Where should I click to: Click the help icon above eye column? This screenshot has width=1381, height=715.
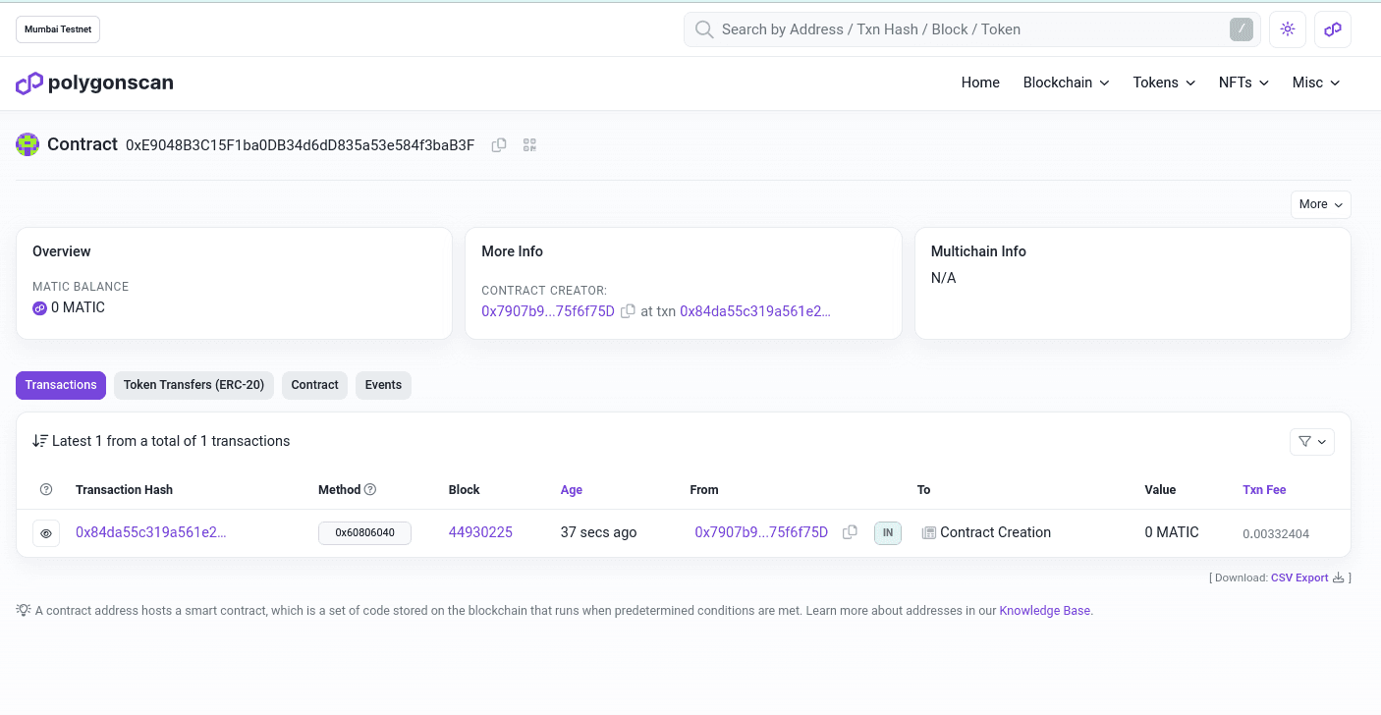46,489
